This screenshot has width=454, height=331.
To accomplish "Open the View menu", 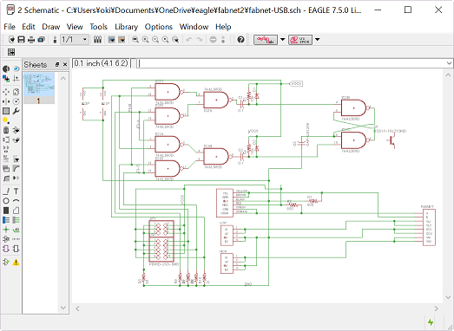I will point(75,27).
